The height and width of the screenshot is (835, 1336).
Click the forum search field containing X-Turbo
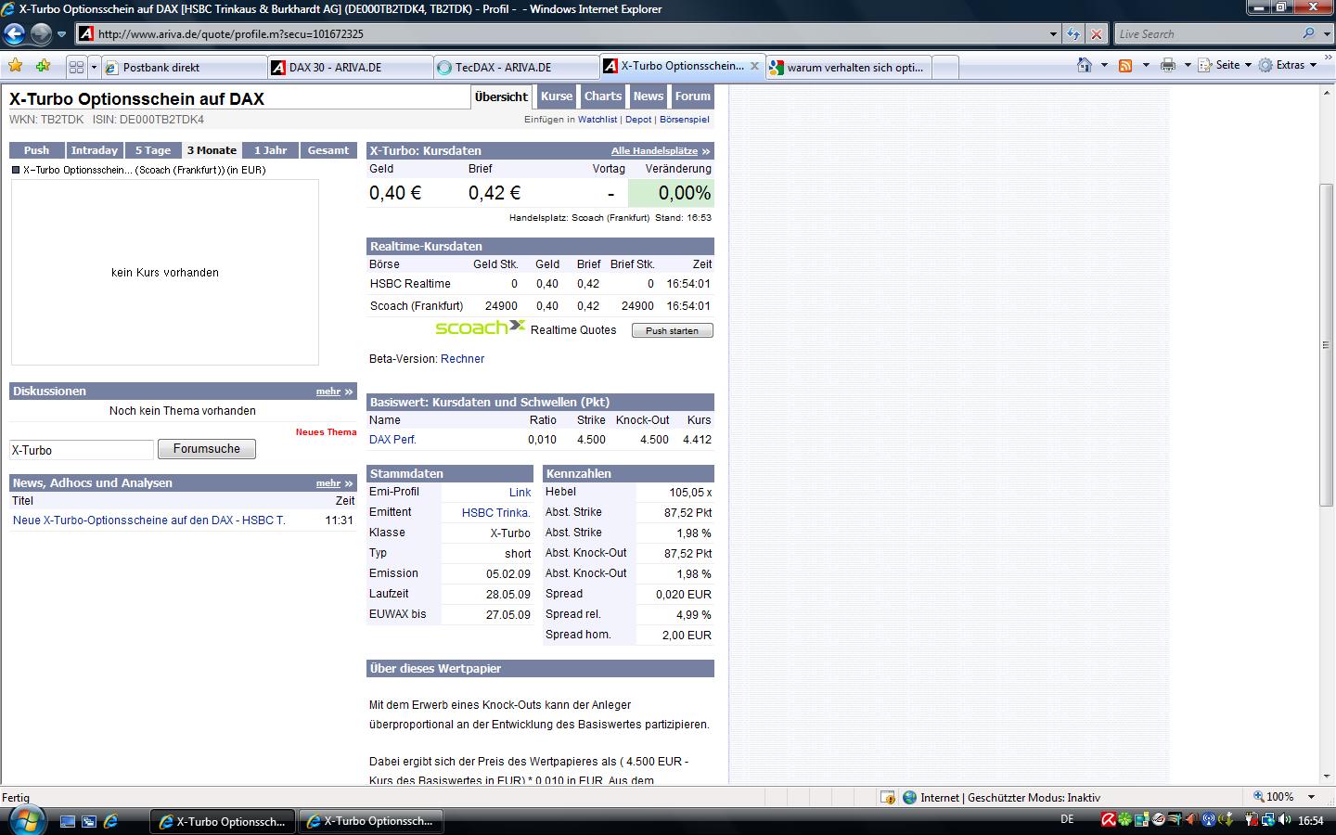pos(82,450)
